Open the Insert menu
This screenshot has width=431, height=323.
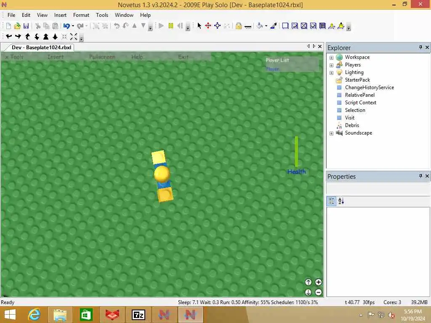pyautogui.click(x=60, y=15)
